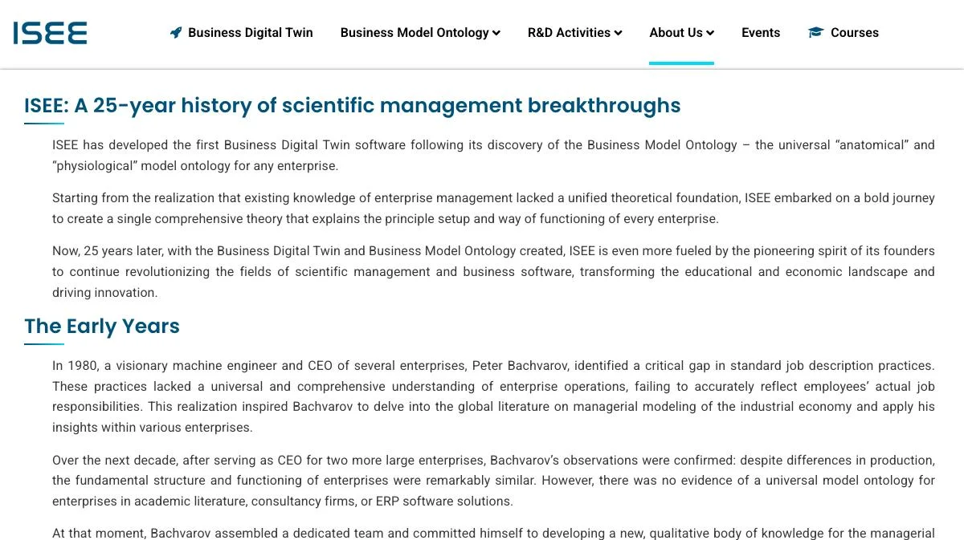Select the About Us navigation item
964x540 pixels.
pyautogui.click(x=681, y=33)
